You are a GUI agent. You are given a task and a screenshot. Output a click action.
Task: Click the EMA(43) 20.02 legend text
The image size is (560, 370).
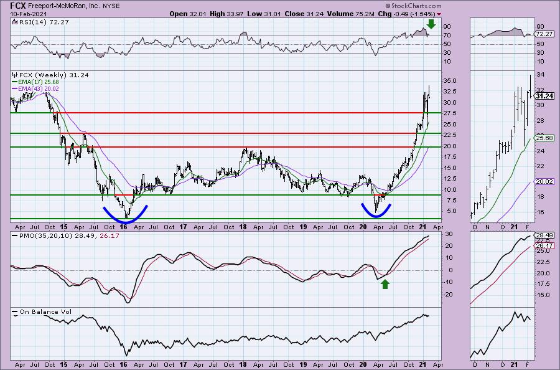(39, 88)
